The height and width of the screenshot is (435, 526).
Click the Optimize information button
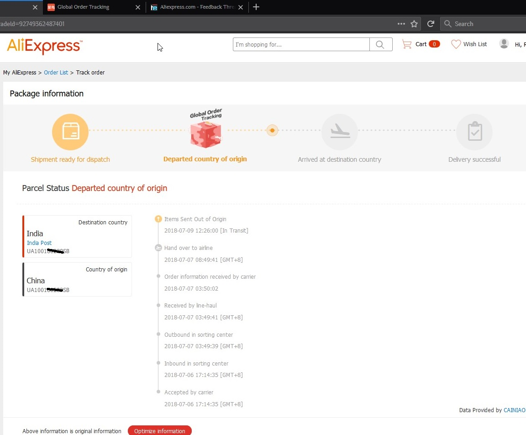160,431
